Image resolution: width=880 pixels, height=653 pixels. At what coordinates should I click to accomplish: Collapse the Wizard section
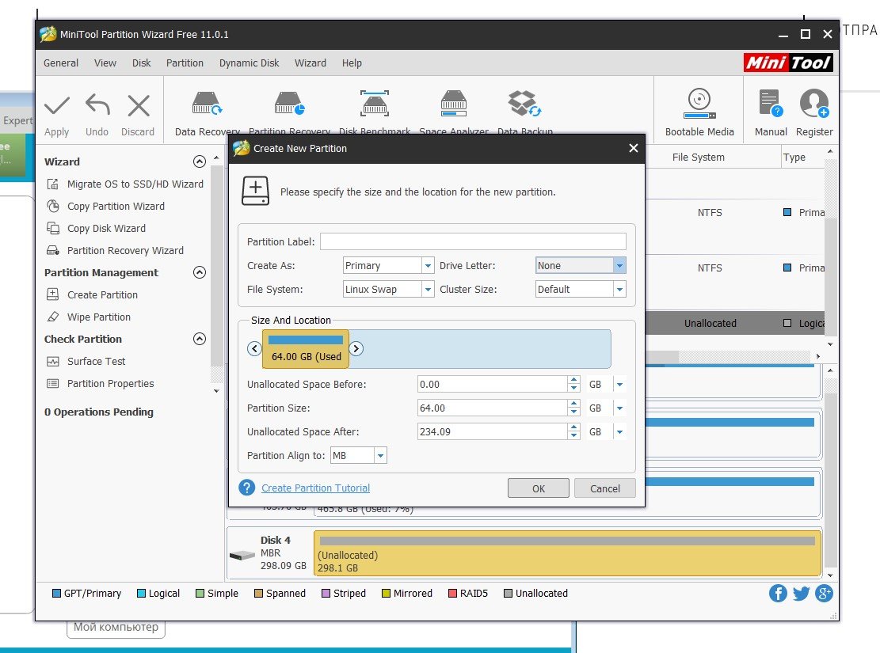point(200,161)
